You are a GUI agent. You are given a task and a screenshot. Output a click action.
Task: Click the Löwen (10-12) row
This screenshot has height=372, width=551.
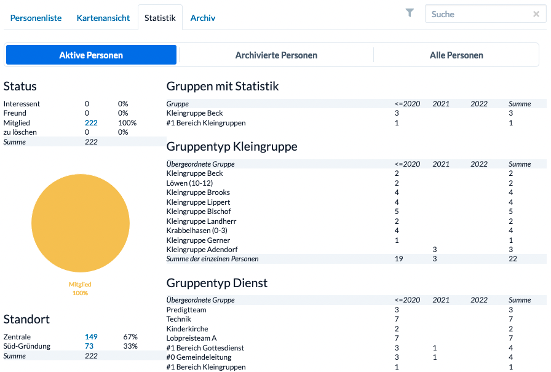pyautogui.click(x=356, y=183)
